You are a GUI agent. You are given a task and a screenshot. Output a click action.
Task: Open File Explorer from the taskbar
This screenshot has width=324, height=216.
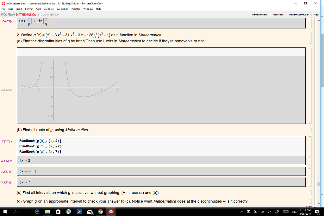tap(47, 212)
